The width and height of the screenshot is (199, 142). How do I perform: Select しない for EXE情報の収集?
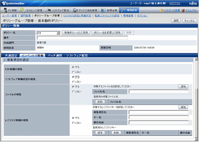(73, 72)
